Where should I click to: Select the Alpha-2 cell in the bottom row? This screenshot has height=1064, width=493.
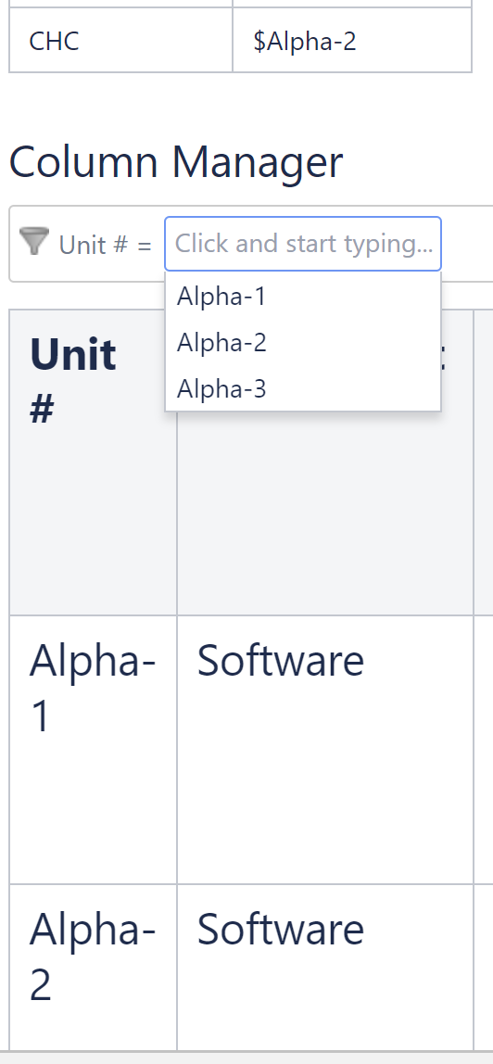[x=93, y=967]
